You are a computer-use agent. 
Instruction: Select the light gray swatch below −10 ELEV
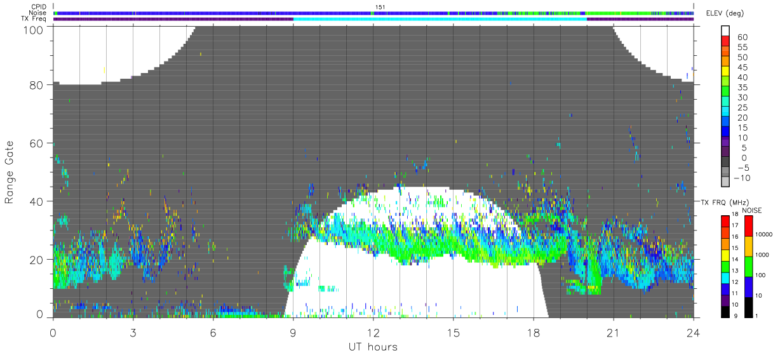(x=726, y=182)
